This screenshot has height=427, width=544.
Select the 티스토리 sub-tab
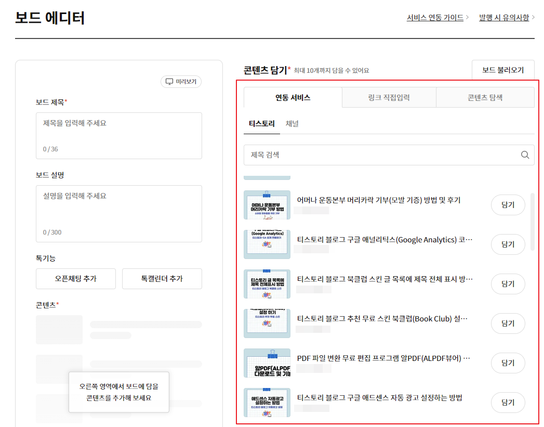(x=261, y=124)
